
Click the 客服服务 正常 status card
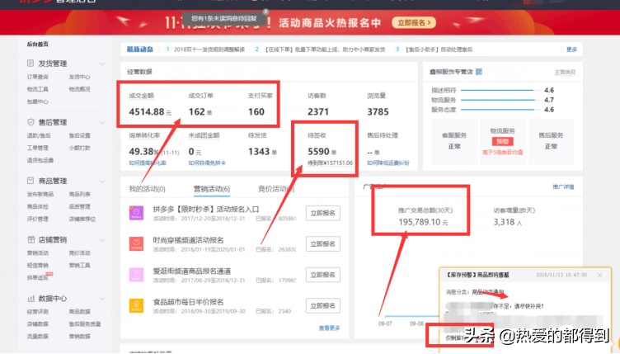[x=454, y=141]
